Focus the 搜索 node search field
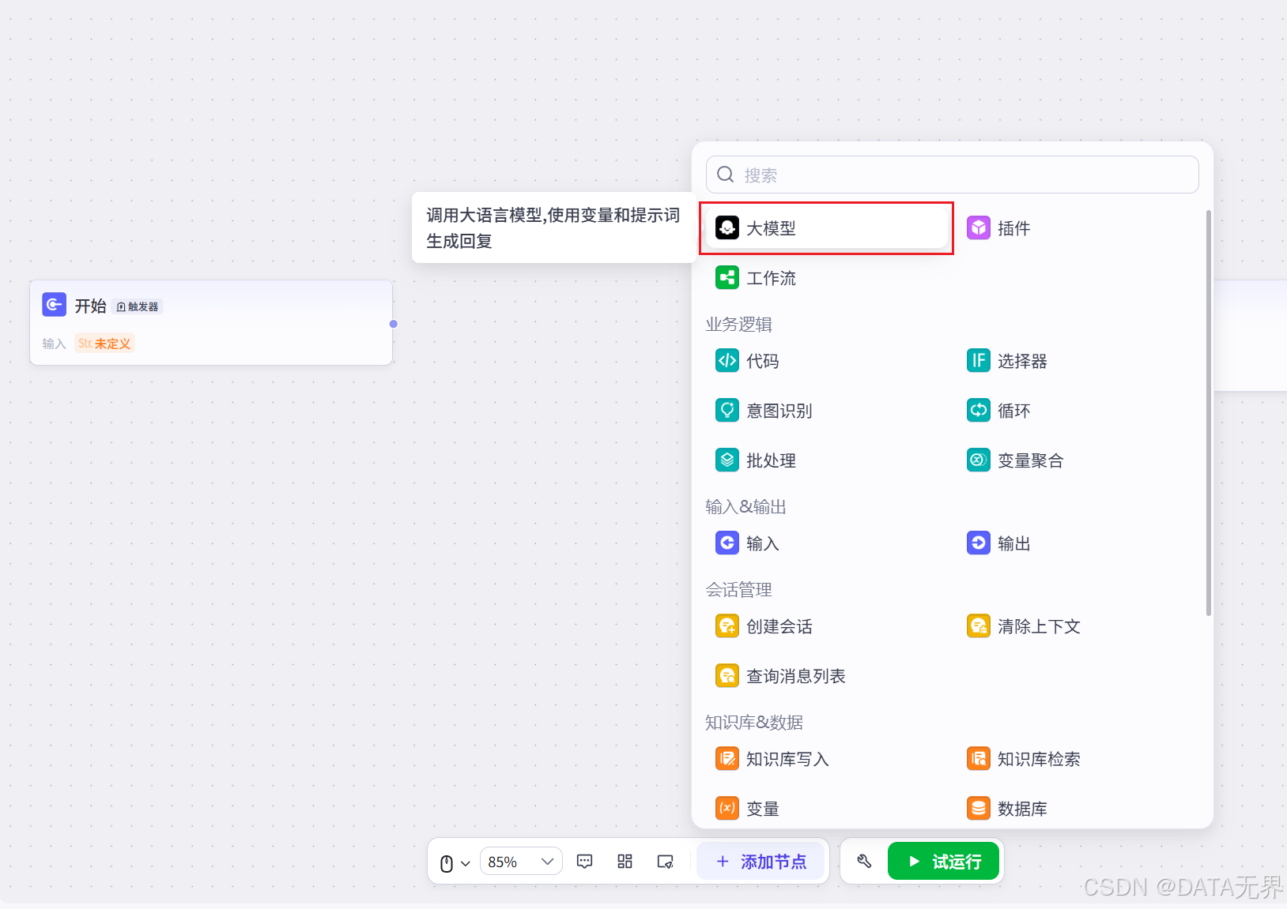Image resolution: width=1287 pixels, height=909 pixels. (952, 175)
